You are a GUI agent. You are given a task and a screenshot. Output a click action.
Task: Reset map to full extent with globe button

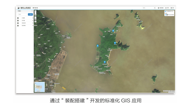pos(35,15)
